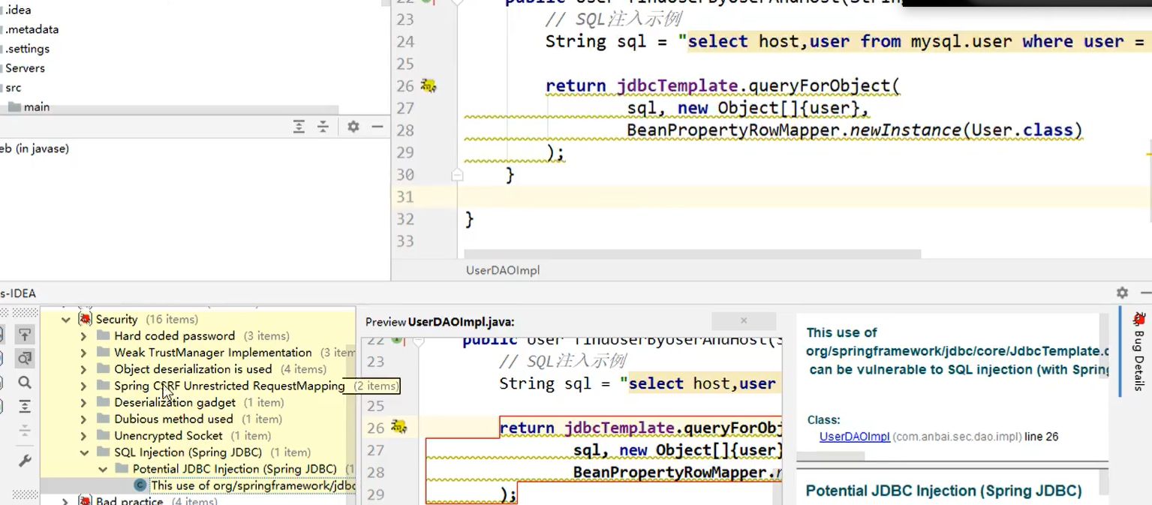The height and width of the screenshot is (505, 1152).
Task: Click the bug marker on preview line 26
Action: (399, 427)
